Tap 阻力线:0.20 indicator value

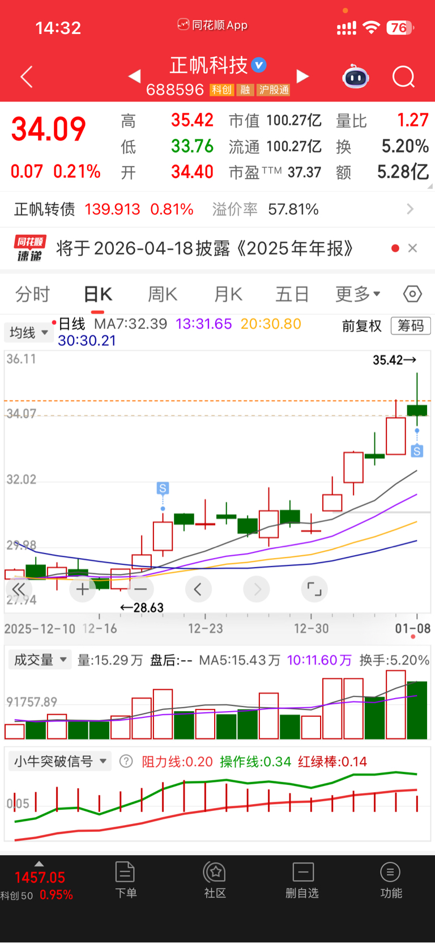(x=177, y=761)
